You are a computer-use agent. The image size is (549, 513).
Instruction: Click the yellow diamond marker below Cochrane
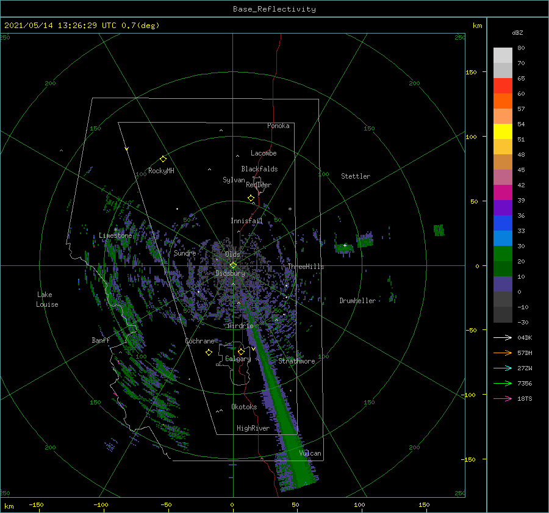[209, 353]
